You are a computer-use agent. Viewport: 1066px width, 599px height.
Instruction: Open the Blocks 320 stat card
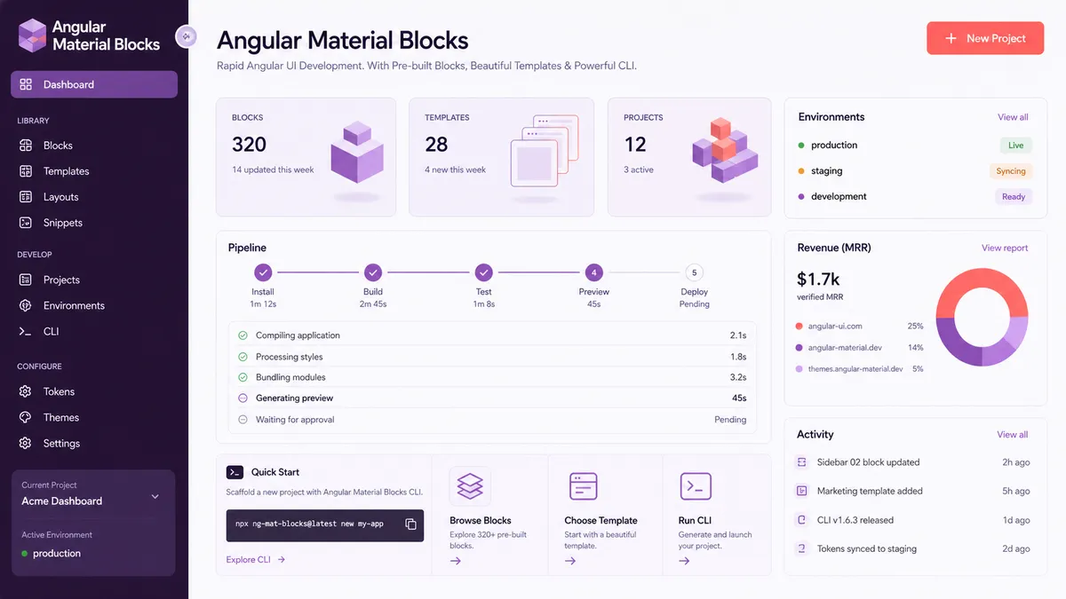[306, 157]
